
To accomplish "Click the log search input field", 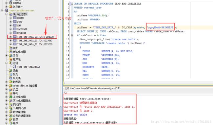I will (x=89, y=93).
